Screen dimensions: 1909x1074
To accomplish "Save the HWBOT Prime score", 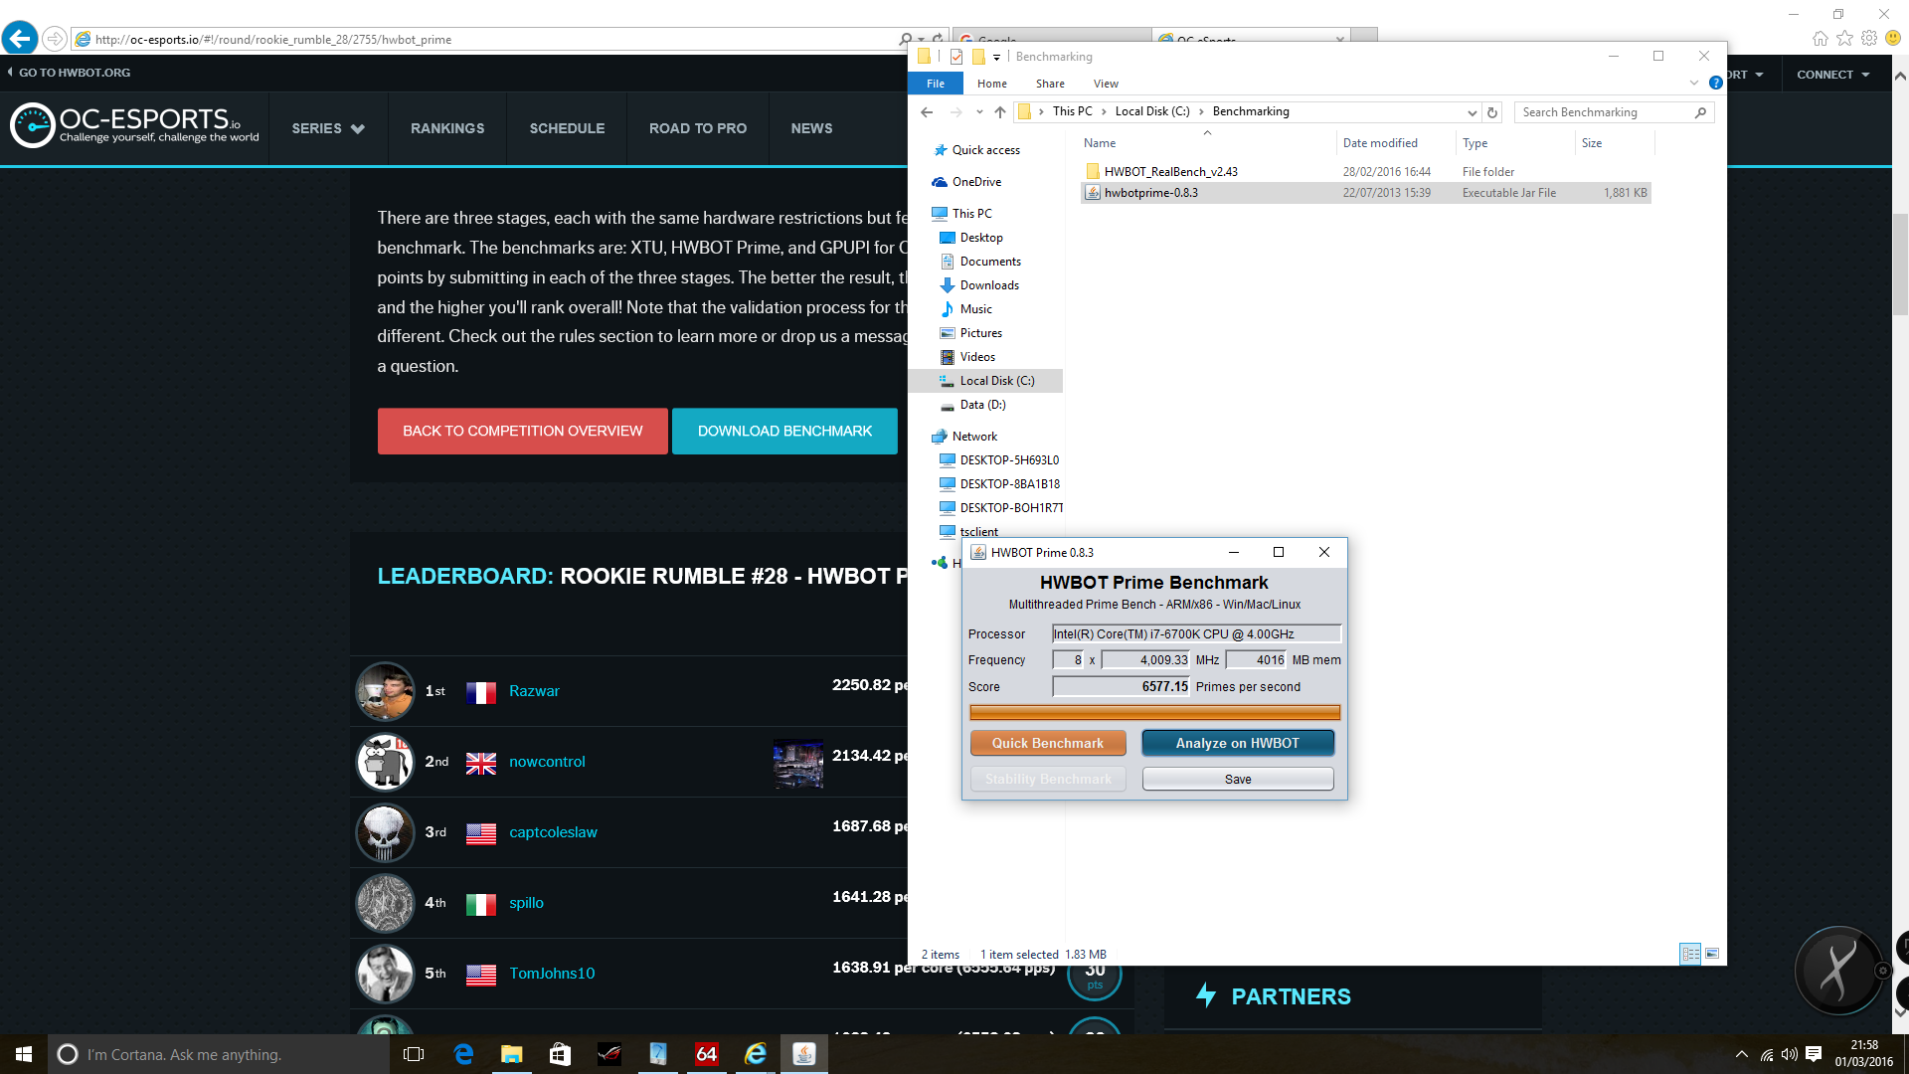I will point(1237,779).
